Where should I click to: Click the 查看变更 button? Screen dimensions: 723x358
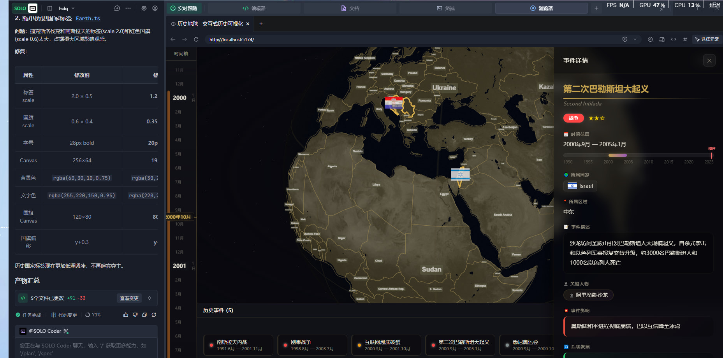[129, 298]
